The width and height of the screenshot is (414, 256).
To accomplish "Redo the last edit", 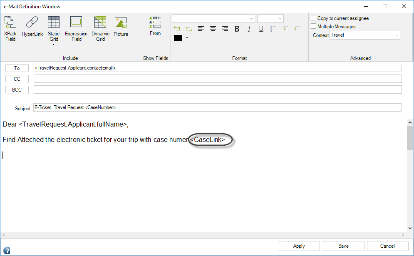I will 189,29.
